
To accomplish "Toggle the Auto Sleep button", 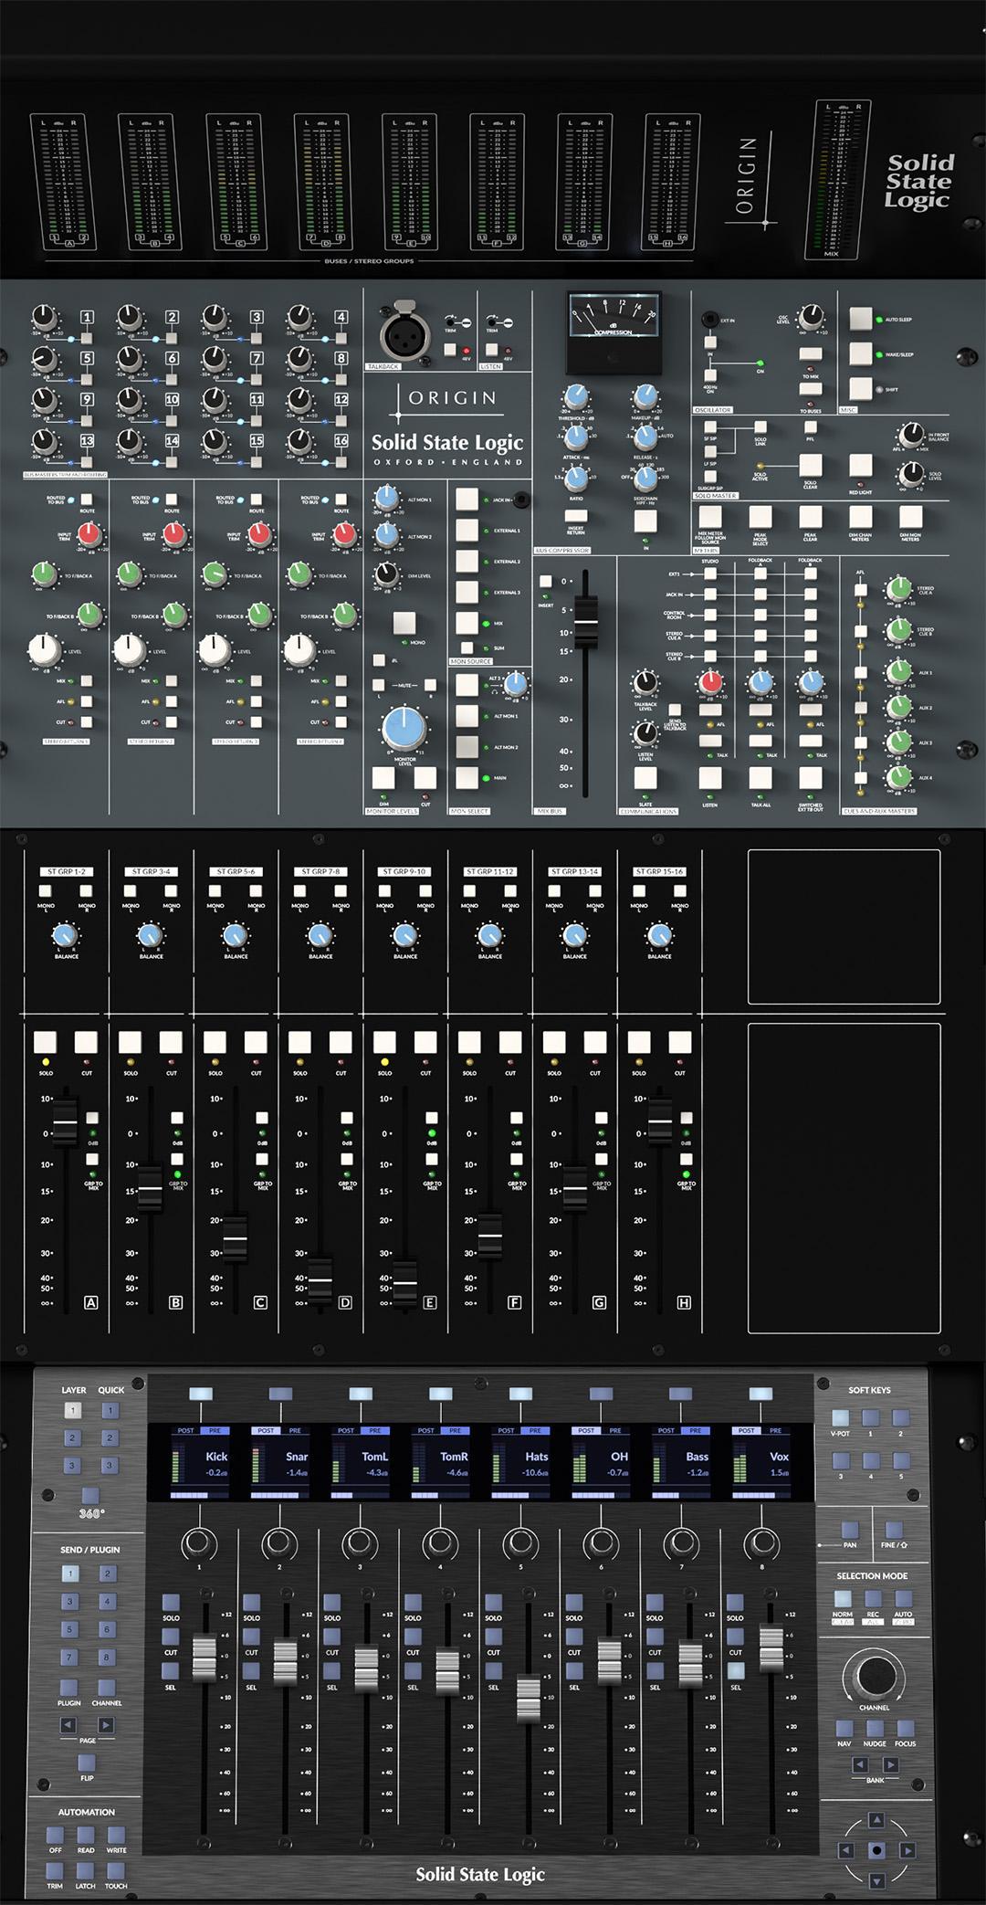I will click(x=861, y=319).
